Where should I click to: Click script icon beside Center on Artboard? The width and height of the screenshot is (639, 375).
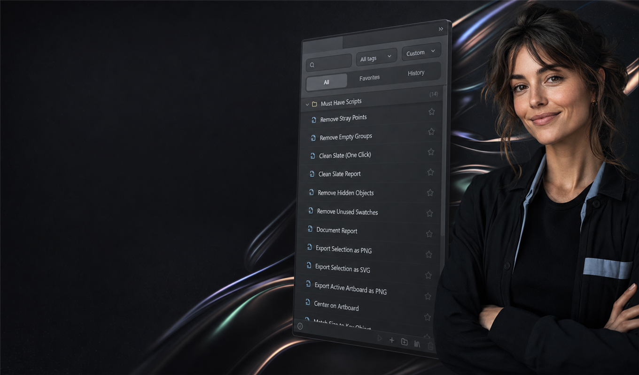tap(308, 302)
